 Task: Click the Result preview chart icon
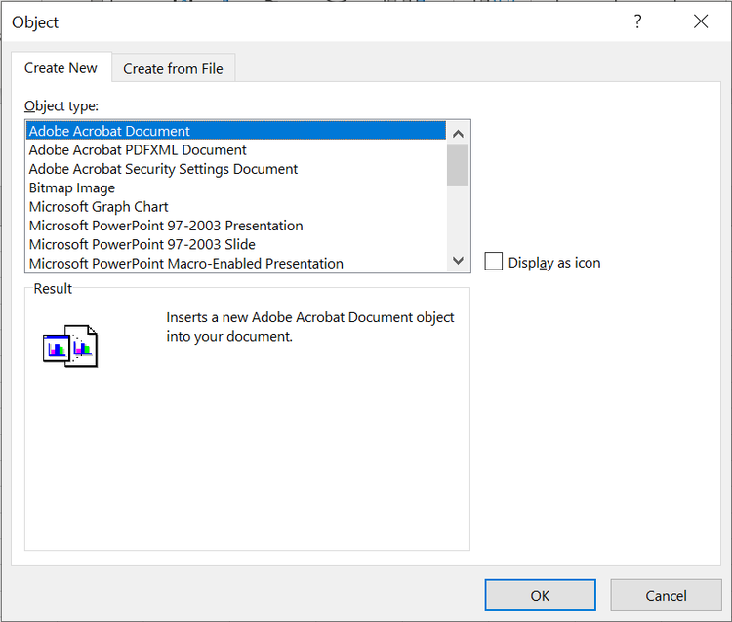point(70,346)
